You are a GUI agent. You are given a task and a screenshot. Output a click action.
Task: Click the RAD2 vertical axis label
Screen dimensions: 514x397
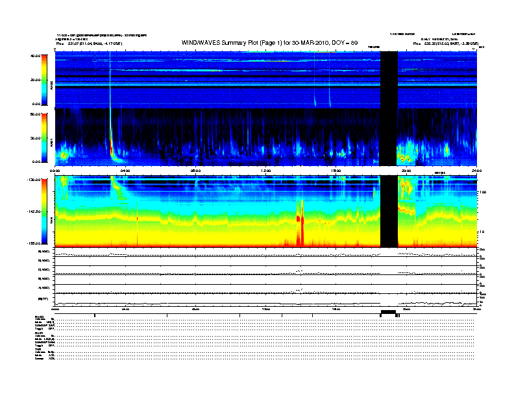[51, 85]
